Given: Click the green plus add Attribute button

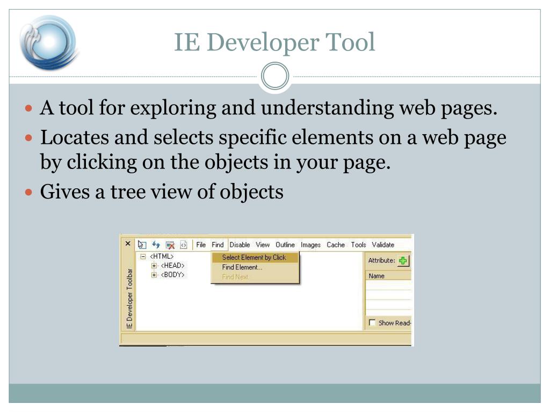Looking at the screenshot, I should (x=403, y=260).
